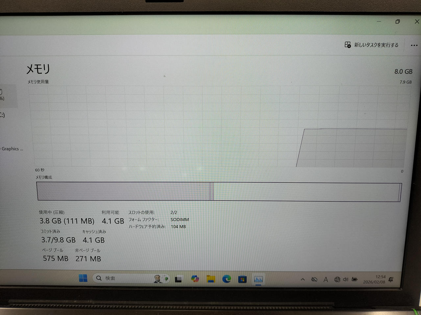Open File Explorer from the taskbar

pyautogui.click(x=210, y=279)
